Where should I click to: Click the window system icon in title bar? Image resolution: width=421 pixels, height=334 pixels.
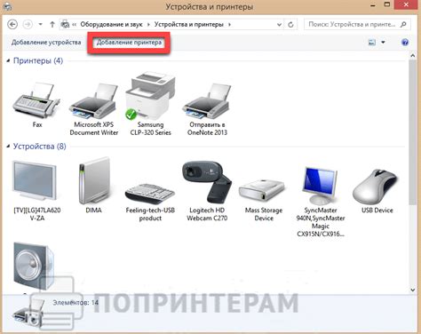coord(7,6)
